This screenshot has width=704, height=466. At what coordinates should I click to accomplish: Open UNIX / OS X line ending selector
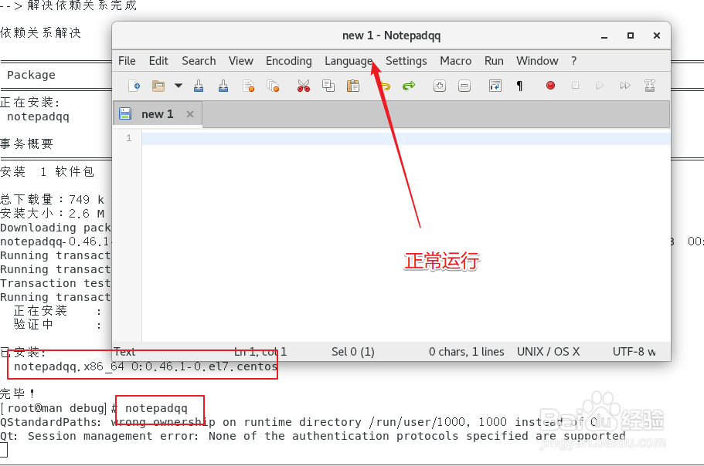(548, 352)
